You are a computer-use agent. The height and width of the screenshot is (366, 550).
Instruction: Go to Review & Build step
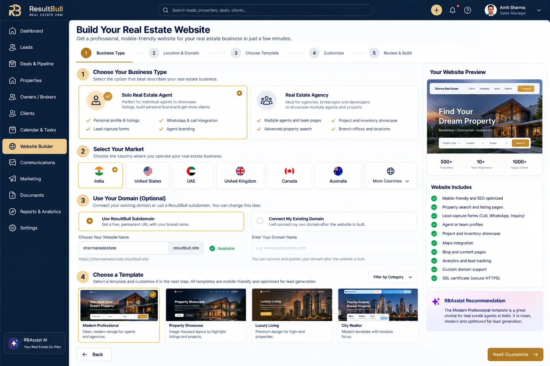point(390,53)
